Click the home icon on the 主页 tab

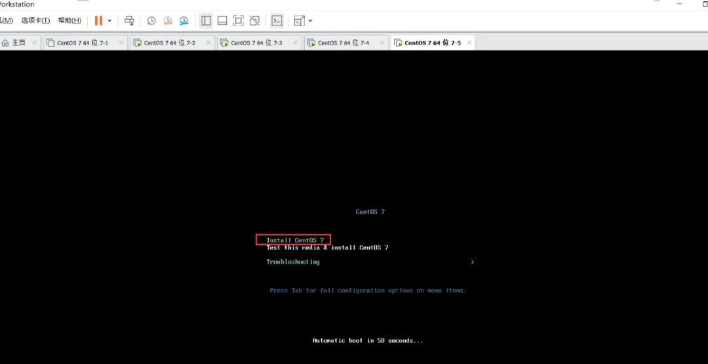tap(5, 43)
